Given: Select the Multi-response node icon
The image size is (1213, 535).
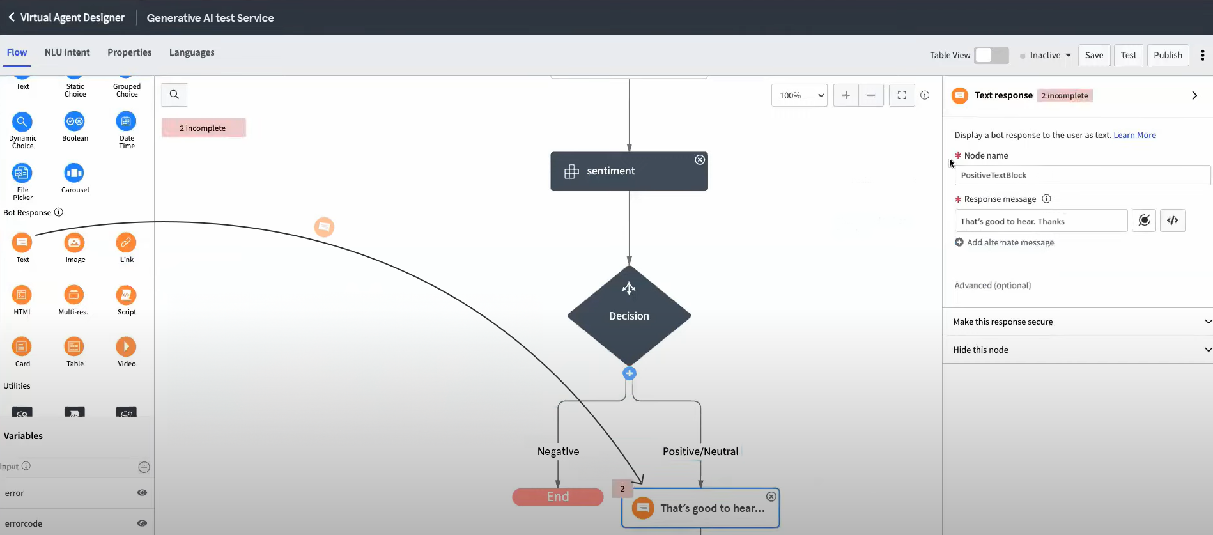Looking at the screenshot, I should [75, 295].
